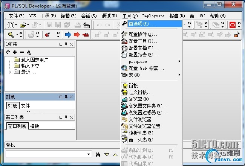The image size is (245, 166).
Task: Click the Print toolbar icon
Action: 78,25
